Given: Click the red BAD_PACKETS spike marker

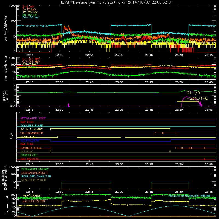Looking at the screenshot, I should (204, 159).
